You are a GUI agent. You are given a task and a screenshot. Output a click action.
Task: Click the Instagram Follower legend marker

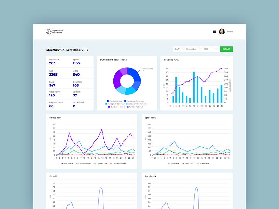(106, 104)
